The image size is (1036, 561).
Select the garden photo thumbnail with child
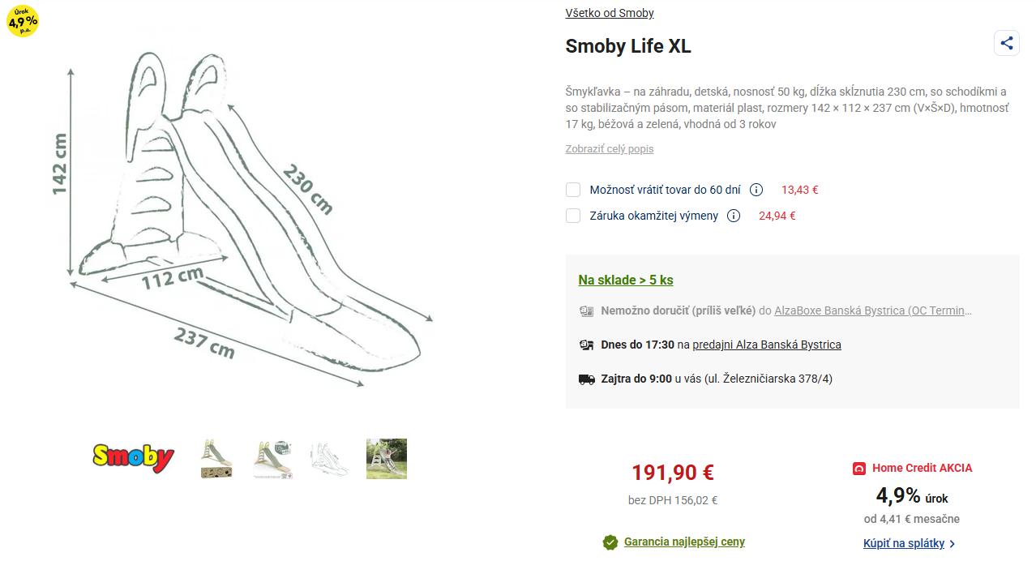[x=386, y=459]
